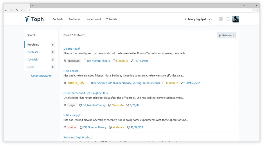Viewport: 263px width, 145px height.
Task: Click the 77/113/305 statistics link
Action: coord(141,61)
